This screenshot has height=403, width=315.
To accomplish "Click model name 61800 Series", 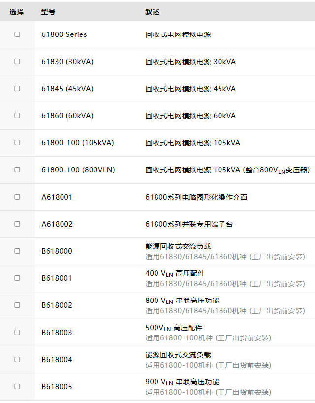I will pyautogui.click(x=64, y=34).
